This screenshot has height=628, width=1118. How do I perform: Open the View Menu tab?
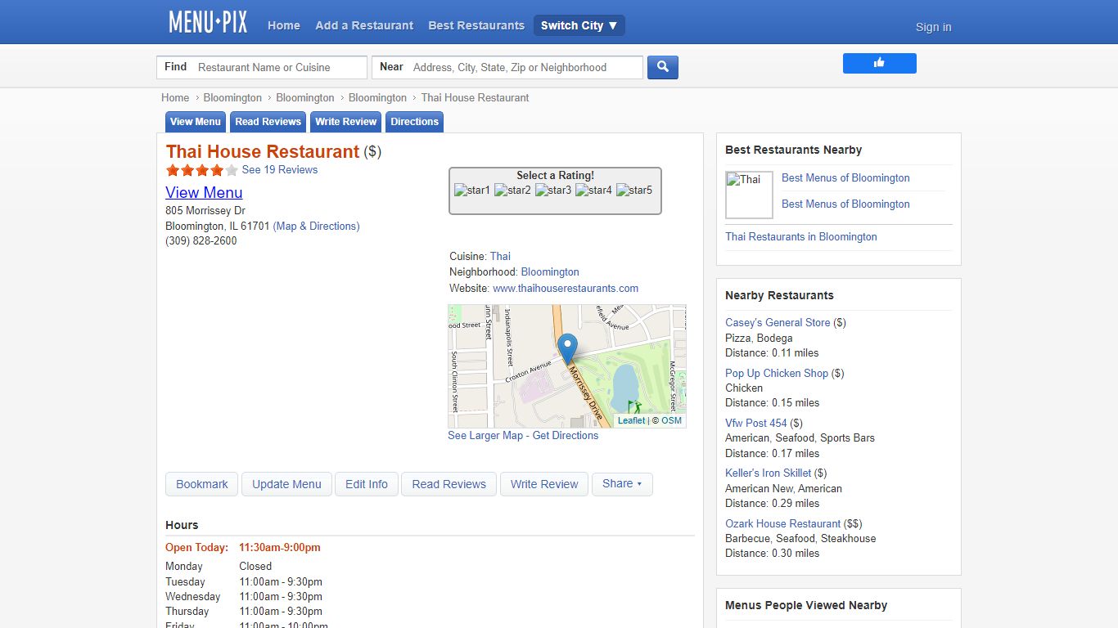click(195, 122)
